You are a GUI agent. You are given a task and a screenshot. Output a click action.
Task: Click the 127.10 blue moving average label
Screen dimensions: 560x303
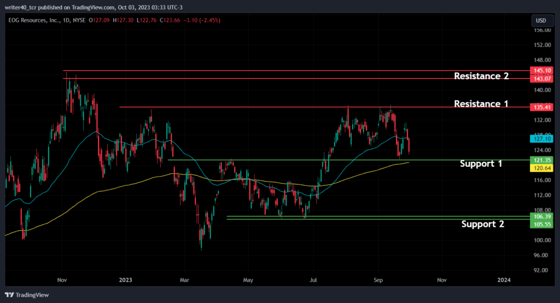(x=541, y=138)
